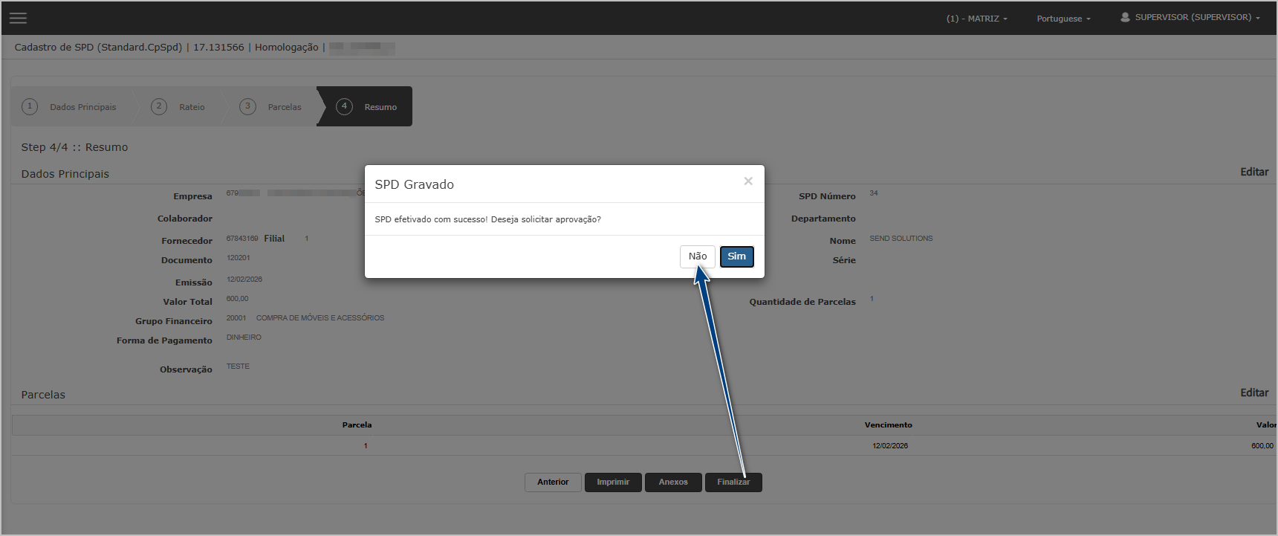Switch to the Rateio step
Image resolution: width=1278 pixels, height=536 pixels.
tap(192, 107)
